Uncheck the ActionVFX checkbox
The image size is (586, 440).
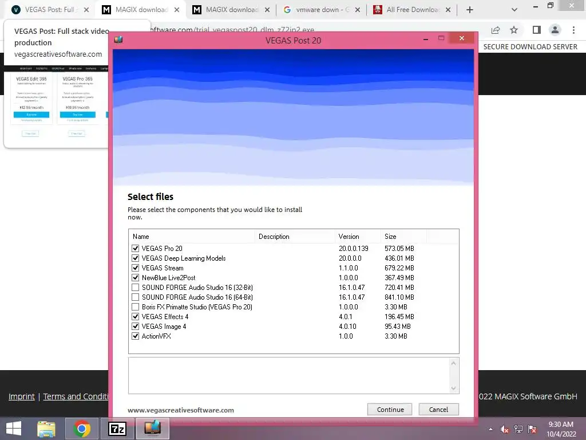(135, 336)
